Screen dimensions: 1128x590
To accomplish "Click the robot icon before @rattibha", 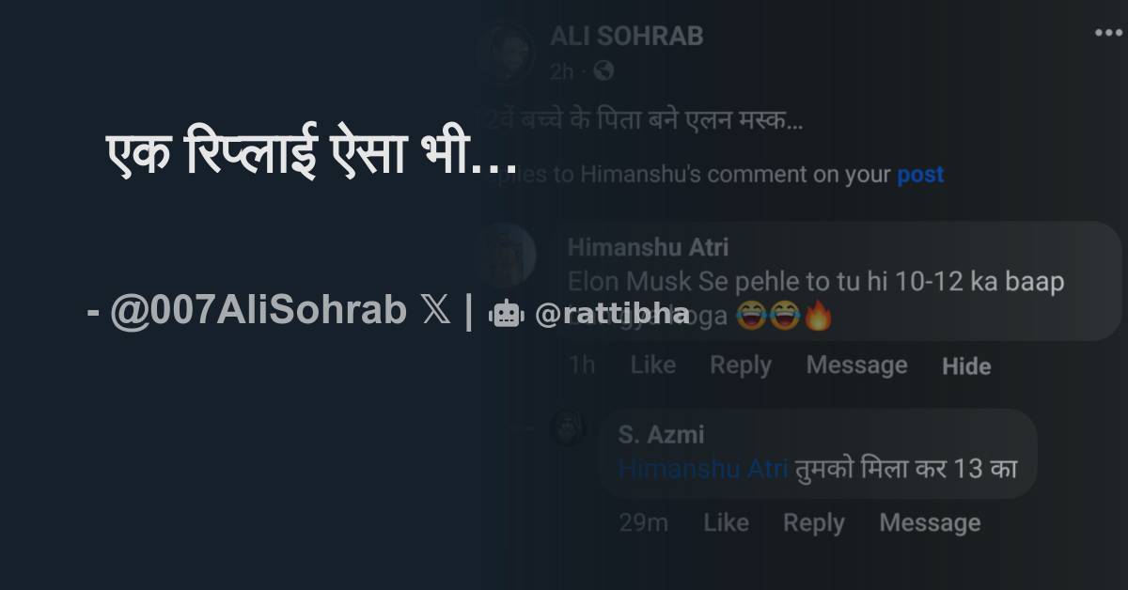I will point(505,312).
